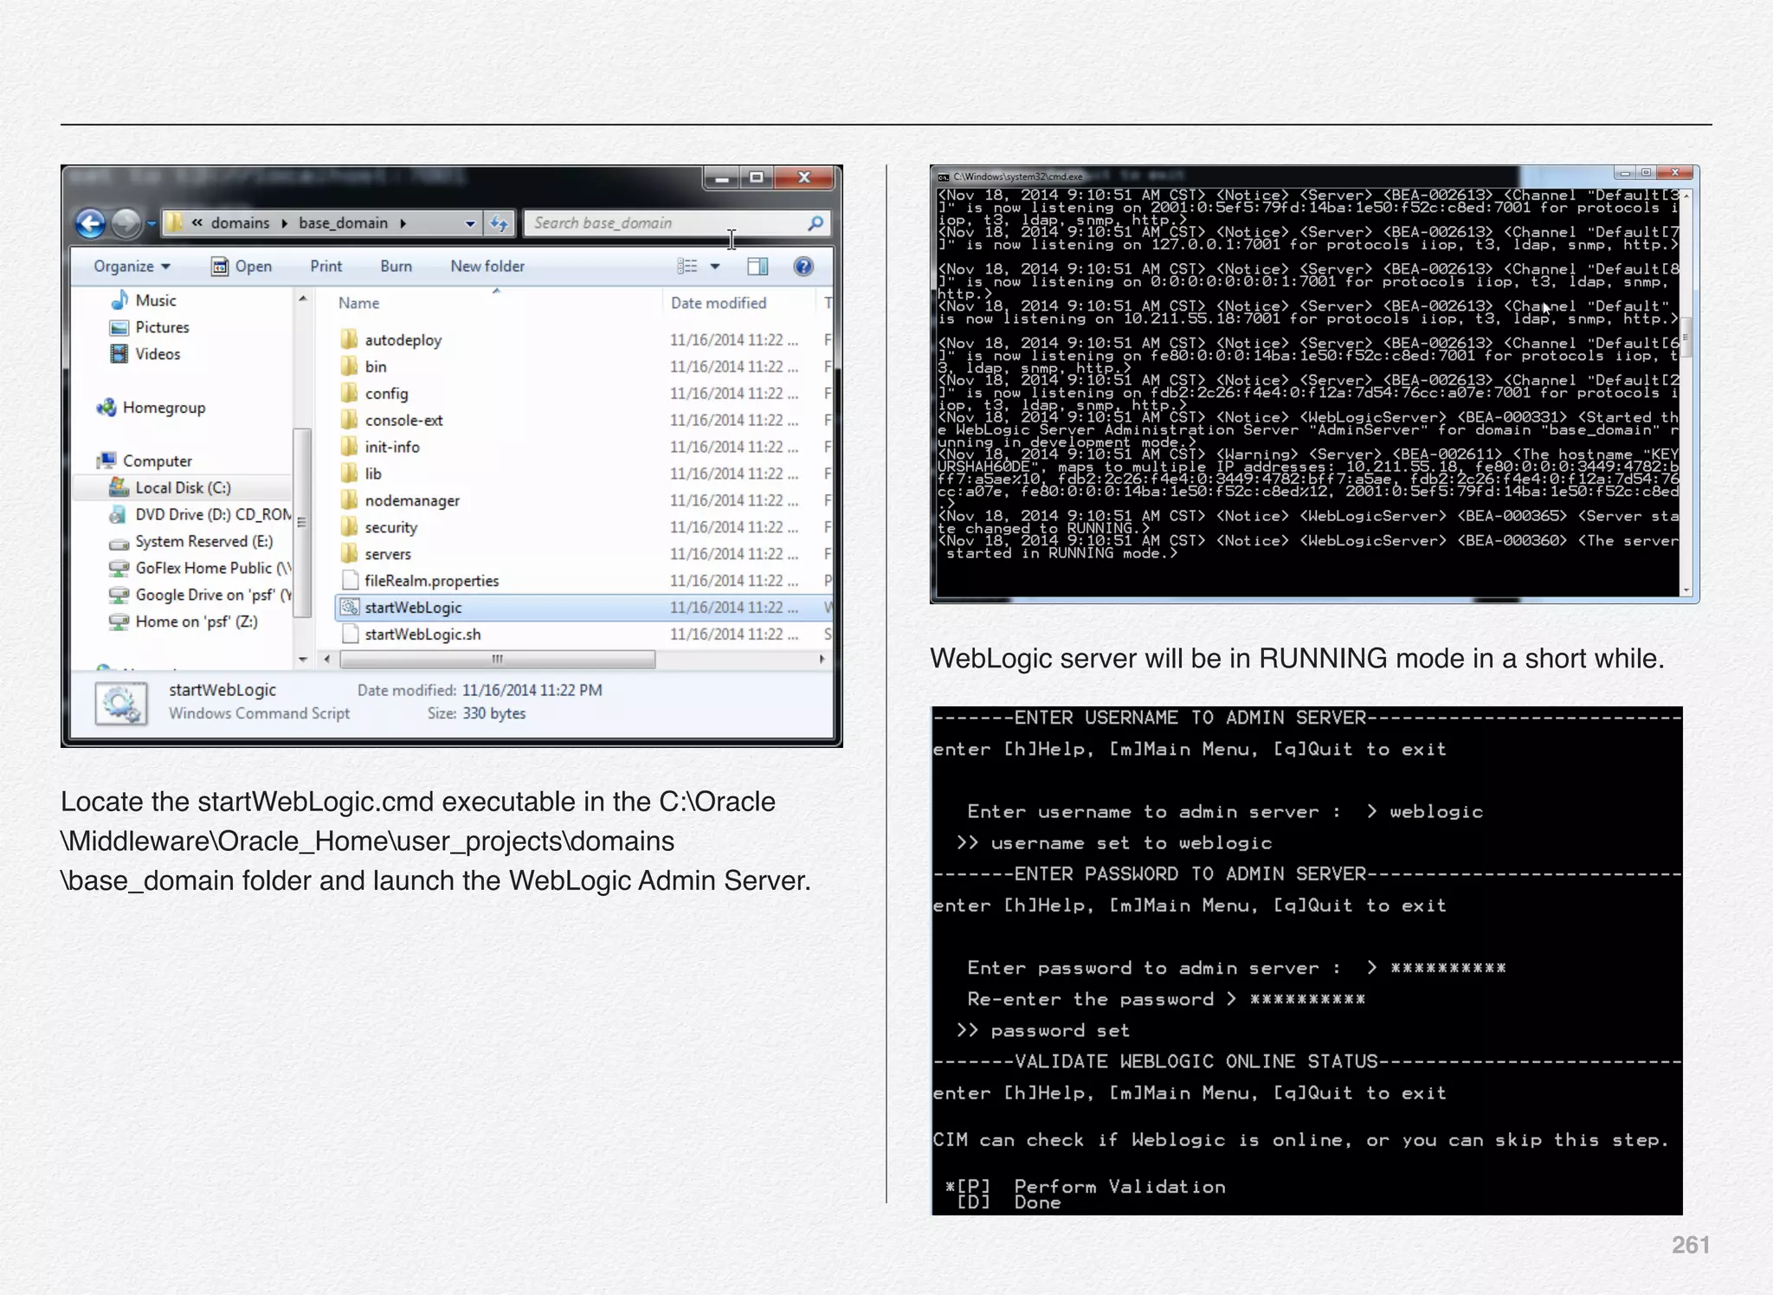Click the Back navigation arrow in Explorer
Image resolution: width=1773 pixels, height=1295 pixels.
[91, 223]
